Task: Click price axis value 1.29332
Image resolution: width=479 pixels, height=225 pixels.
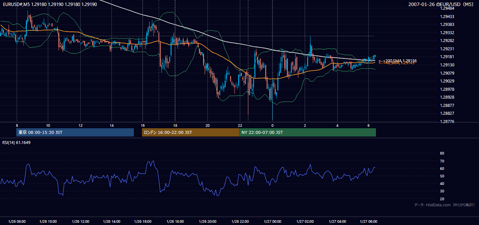Action: coord(447,33)
